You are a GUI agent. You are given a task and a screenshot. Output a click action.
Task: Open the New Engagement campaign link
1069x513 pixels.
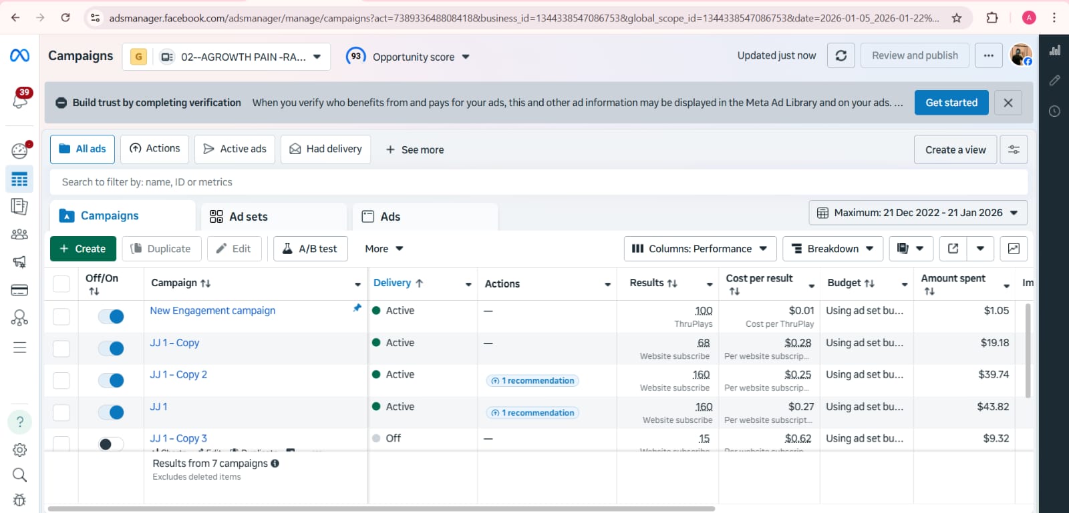coord(212,310)
